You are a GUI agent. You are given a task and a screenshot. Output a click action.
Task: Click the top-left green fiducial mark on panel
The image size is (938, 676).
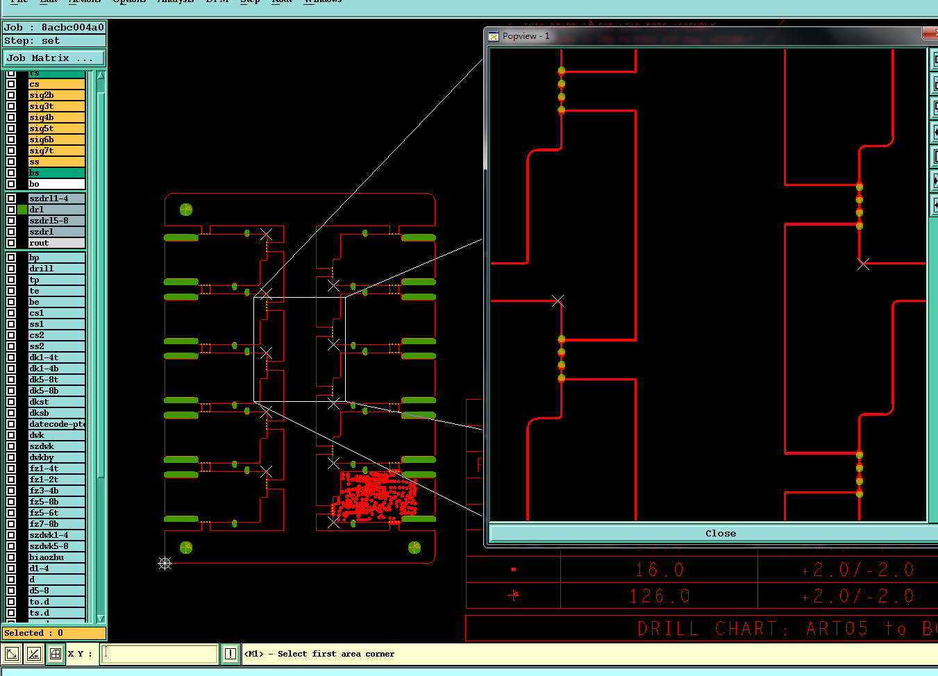(186, 210)
